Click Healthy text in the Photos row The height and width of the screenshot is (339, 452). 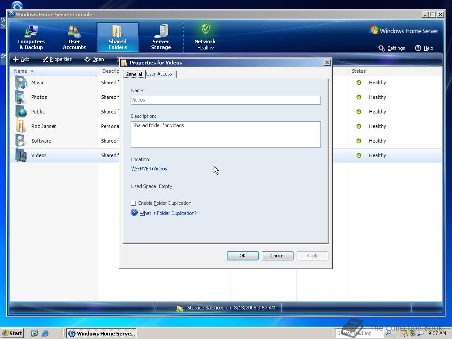377,97
